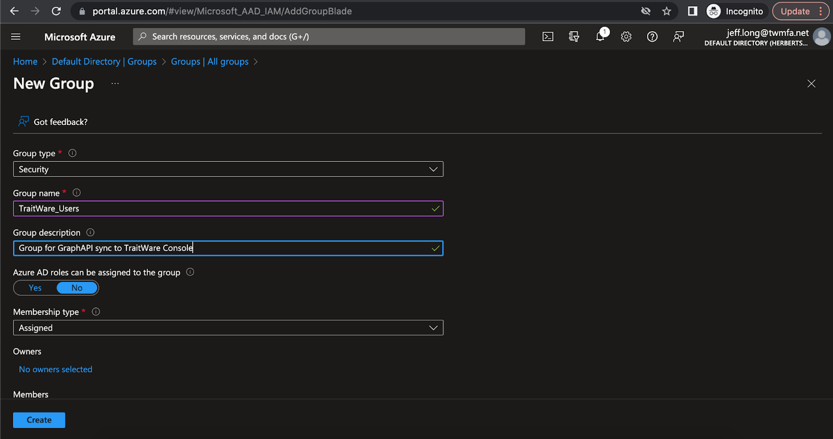Open Cloud Shell from the header

coord(548,36)
